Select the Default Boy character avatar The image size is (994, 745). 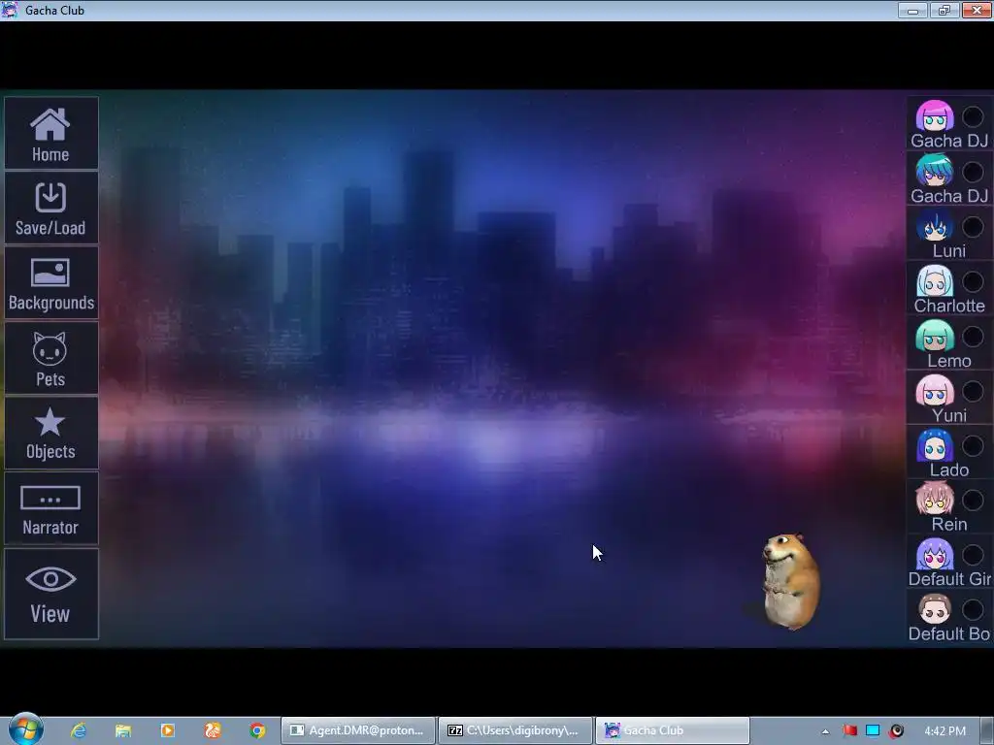click(x=935, y=609)
